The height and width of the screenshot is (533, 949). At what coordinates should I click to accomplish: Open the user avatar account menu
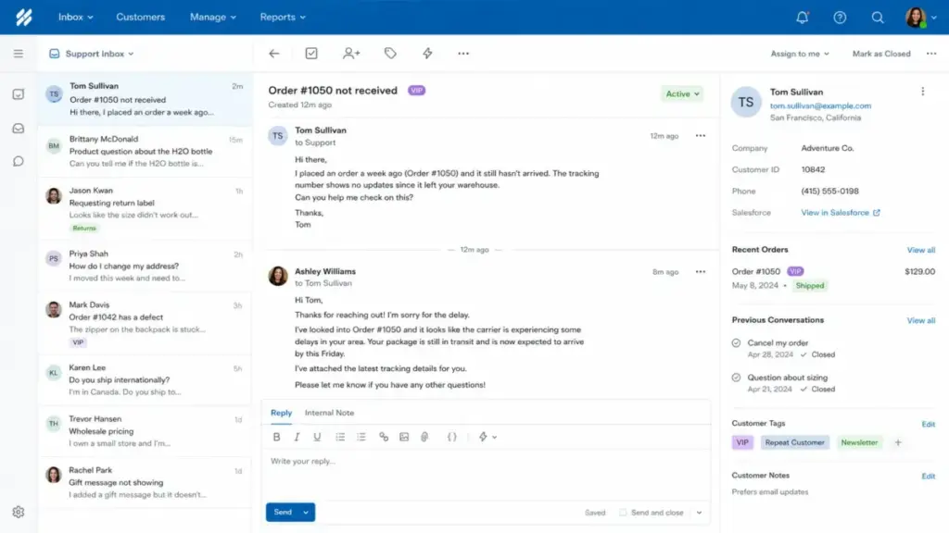(x=920, y=17)
